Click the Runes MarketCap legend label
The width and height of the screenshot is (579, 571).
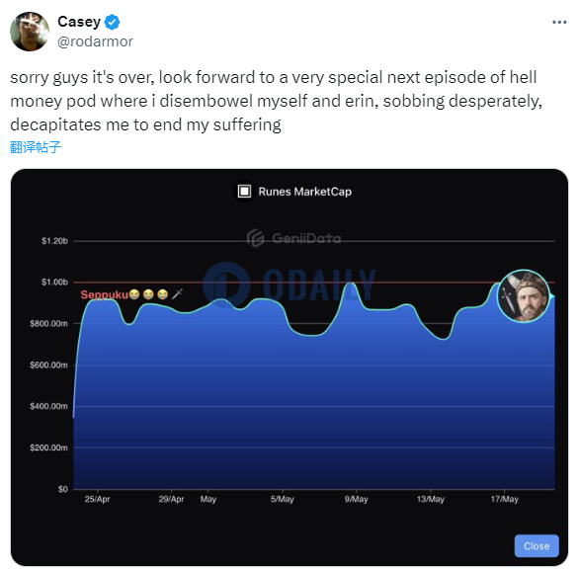pyautogui.click(x=305, y=192)
